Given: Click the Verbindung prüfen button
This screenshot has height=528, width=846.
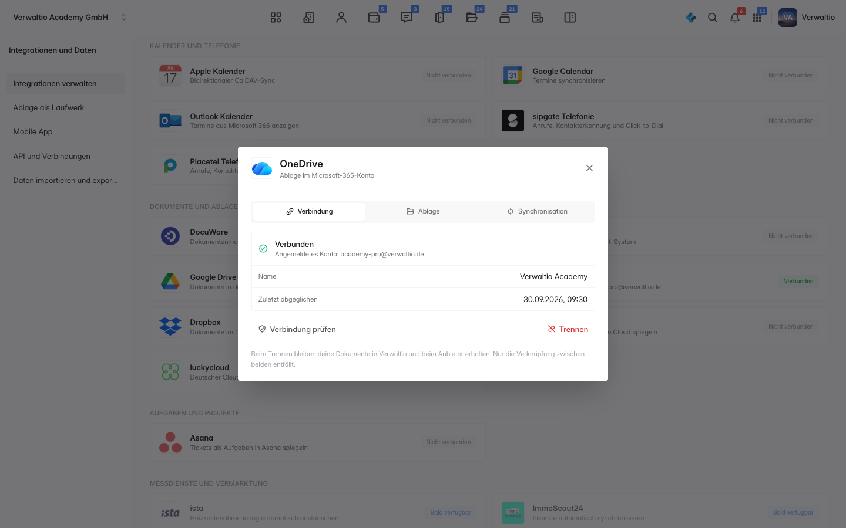Looking at the screenshot, I should (x=297, y=329).
